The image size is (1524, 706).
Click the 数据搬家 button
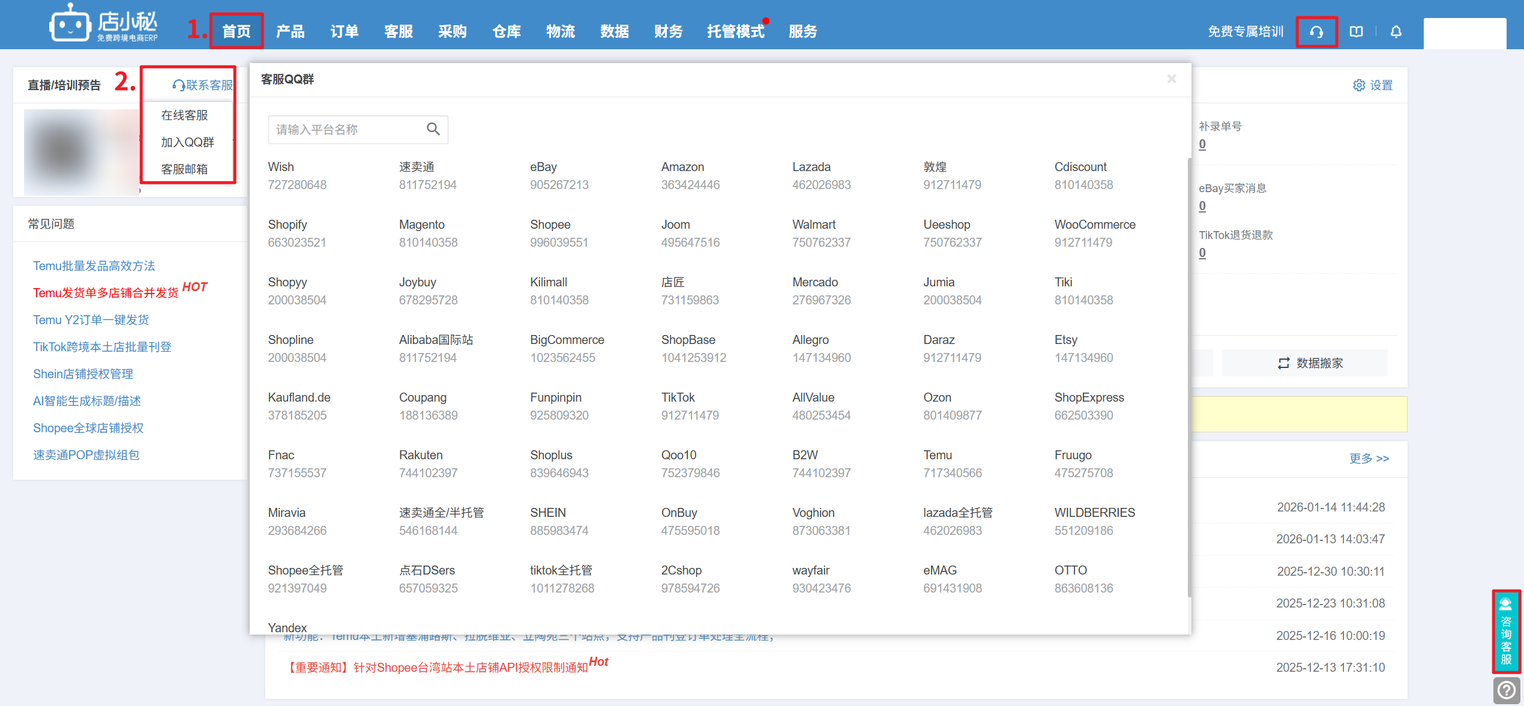[1310, 363]
